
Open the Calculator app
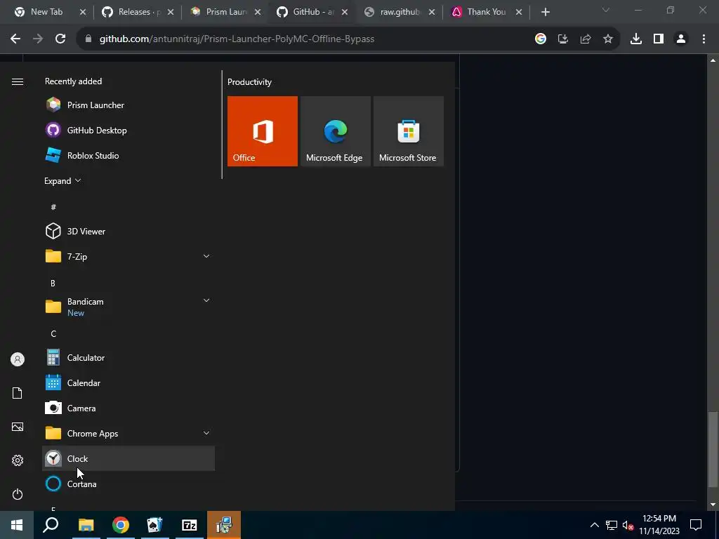coord(128,357)
